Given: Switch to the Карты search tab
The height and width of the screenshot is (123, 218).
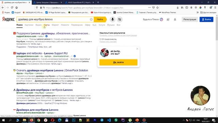Looking at the screenshot, I should tap(47, 25).
